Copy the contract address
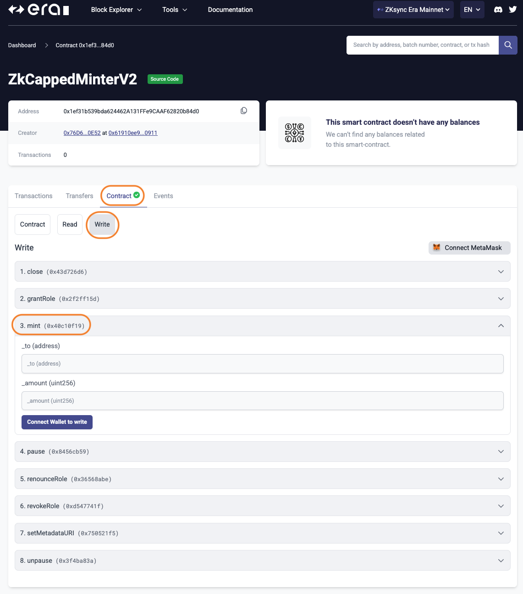 (x=244, y=111)
